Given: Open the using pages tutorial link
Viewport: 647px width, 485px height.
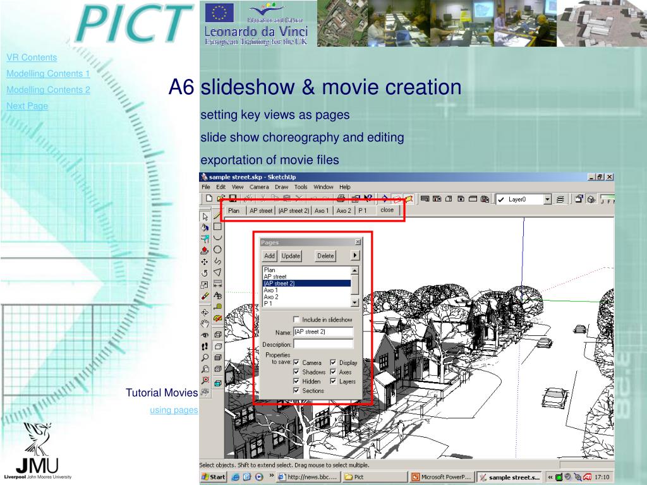Looking at the screenshot, I should (174, 410).
